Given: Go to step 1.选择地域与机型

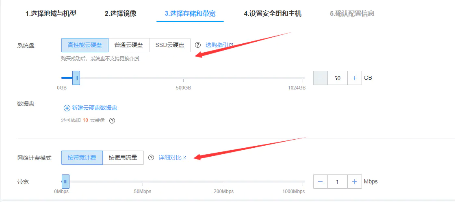Looking at the screenshot, I should tap(51, 13).
